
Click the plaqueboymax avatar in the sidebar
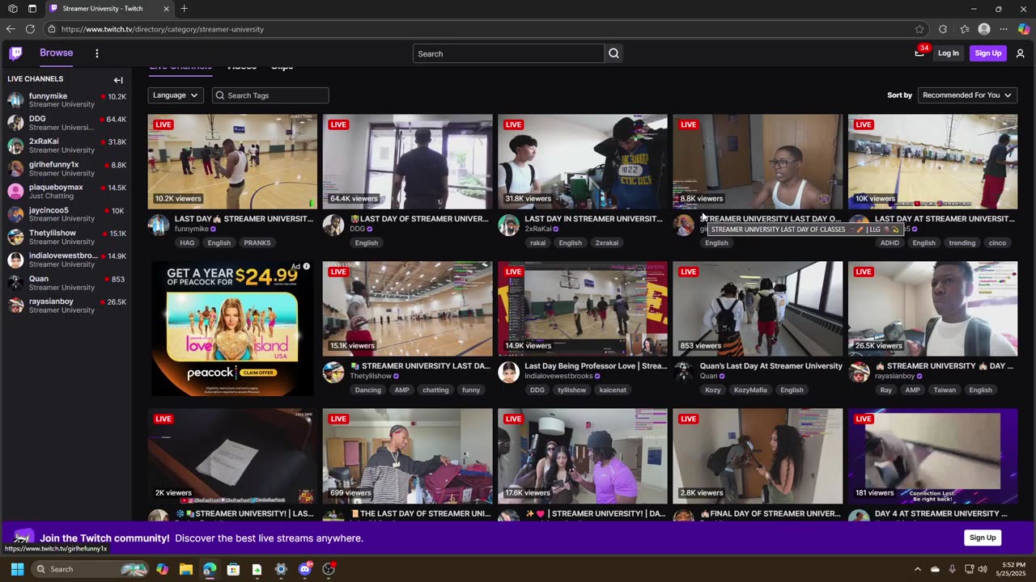point(15,192)
